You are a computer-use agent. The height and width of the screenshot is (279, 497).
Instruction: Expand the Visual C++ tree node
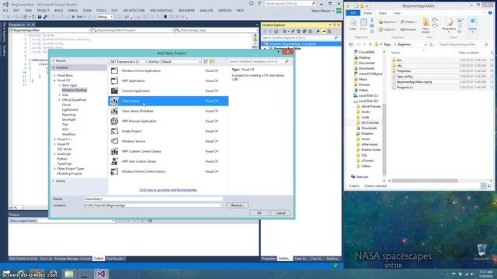tap(54, 139)
